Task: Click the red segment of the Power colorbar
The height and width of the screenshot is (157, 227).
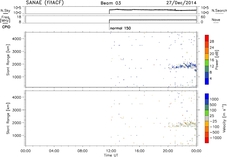Action: [x=207, y=38]
